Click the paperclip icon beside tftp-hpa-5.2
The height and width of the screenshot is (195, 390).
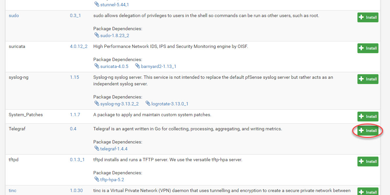[x=97, y=179]
